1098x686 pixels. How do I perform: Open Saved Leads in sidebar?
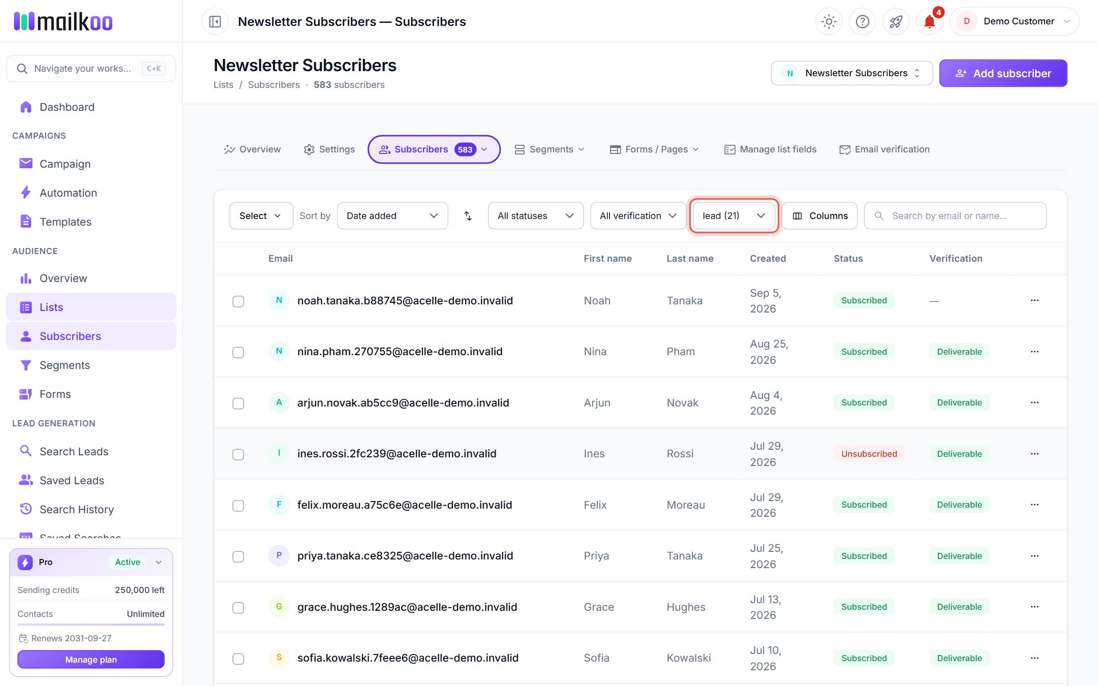click(91, 480)
